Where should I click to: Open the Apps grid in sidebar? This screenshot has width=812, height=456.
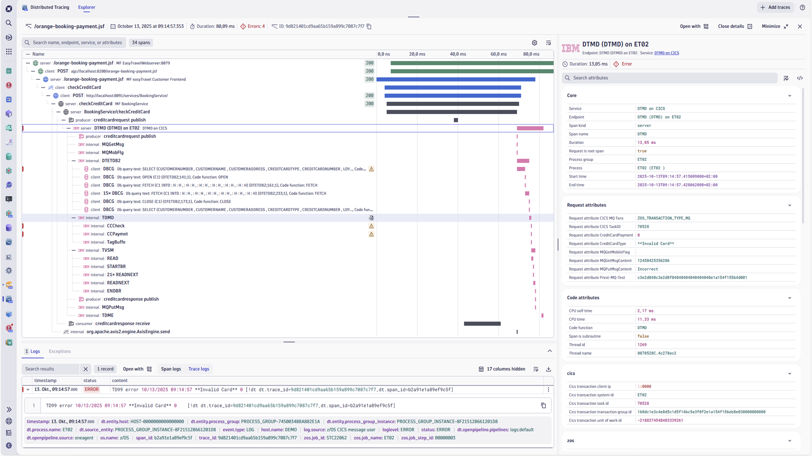click(9, 52)
